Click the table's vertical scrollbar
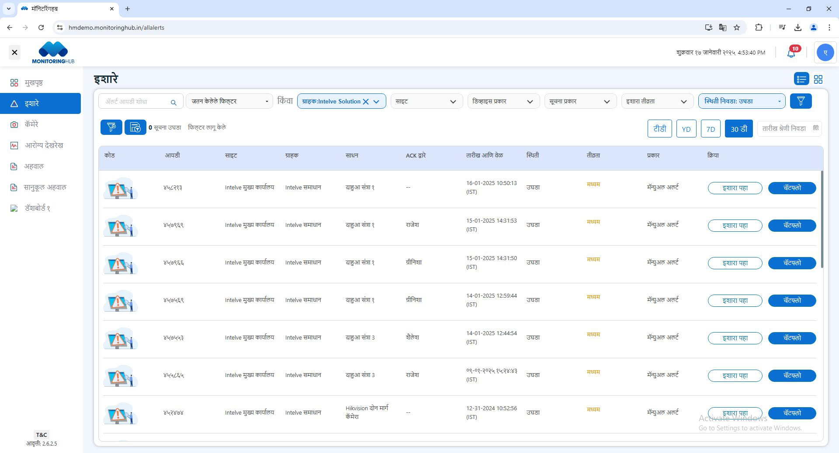Screen dimensions: 839x453 point(822,219)
